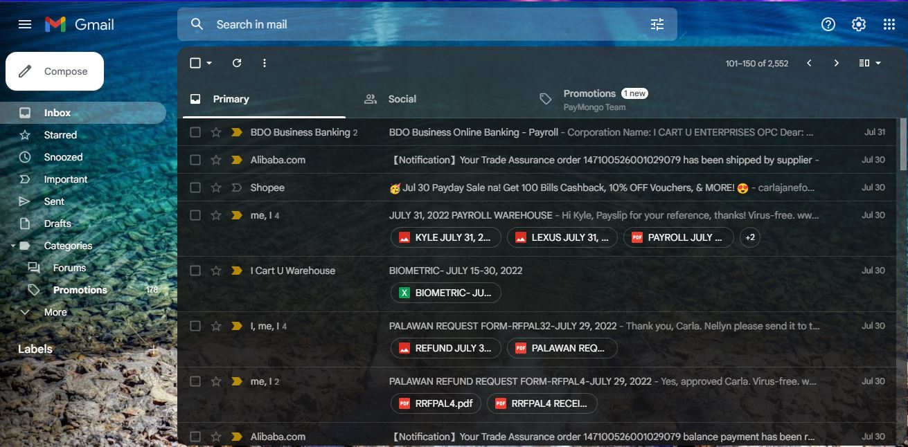Open BIOMETRIC- JU spreadsheet attachment

pos(445,293)
